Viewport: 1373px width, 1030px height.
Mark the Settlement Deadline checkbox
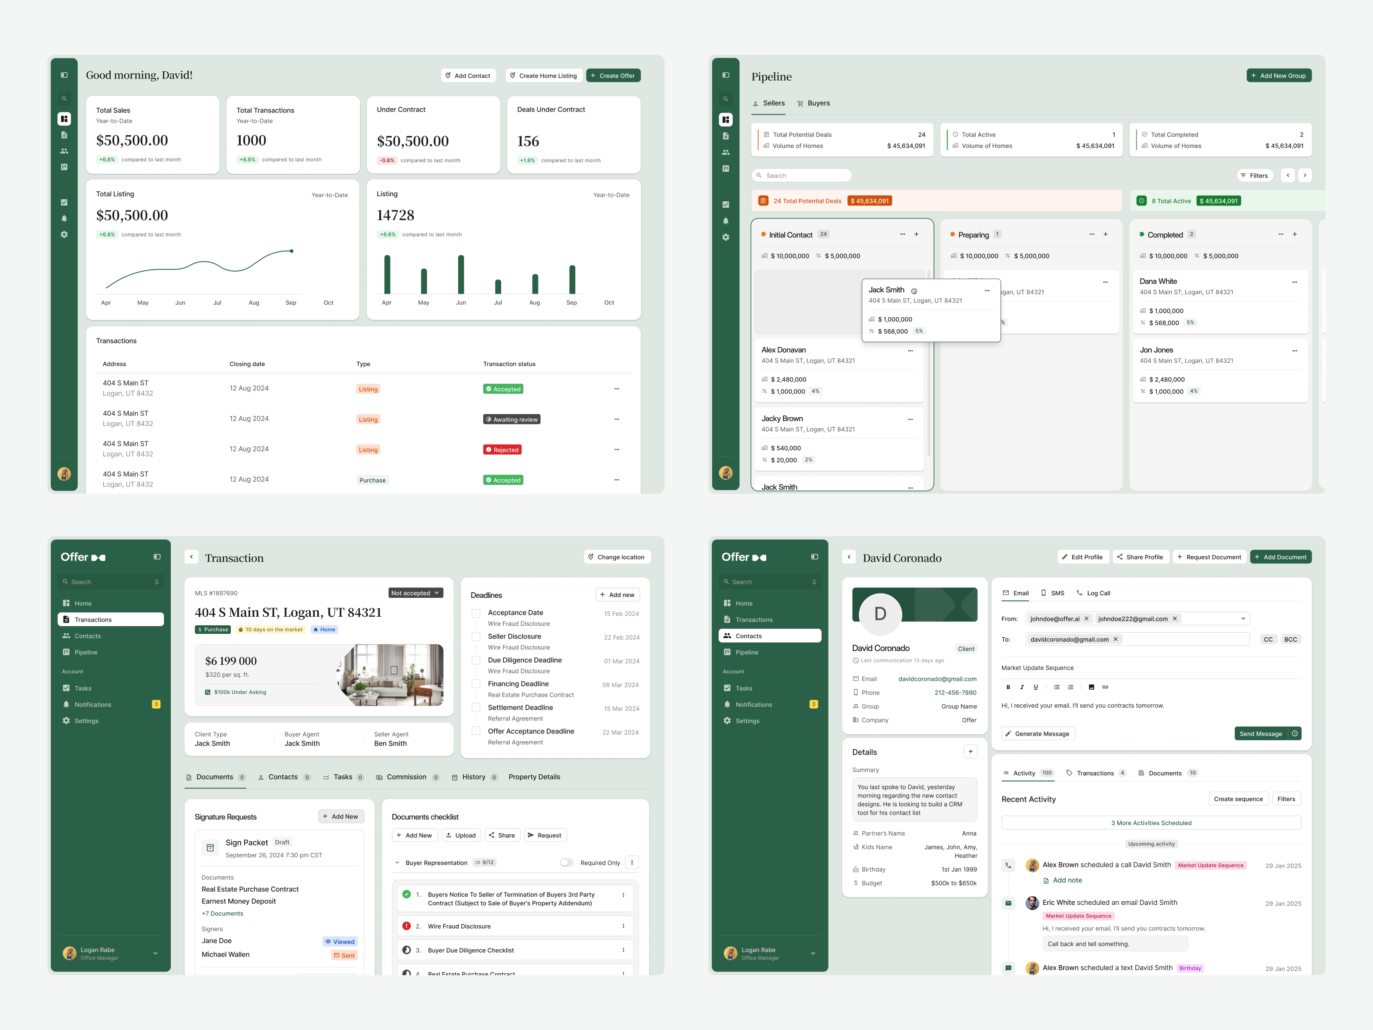click(476, 708)
